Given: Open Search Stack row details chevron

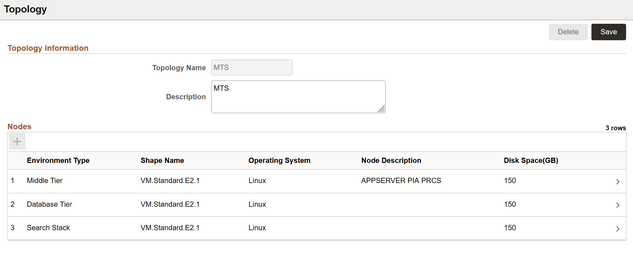Looking at the screenshot, I should tap(617, 229).
